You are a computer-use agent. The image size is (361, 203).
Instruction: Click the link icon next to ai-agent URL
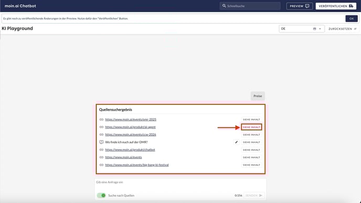point(101,127)
